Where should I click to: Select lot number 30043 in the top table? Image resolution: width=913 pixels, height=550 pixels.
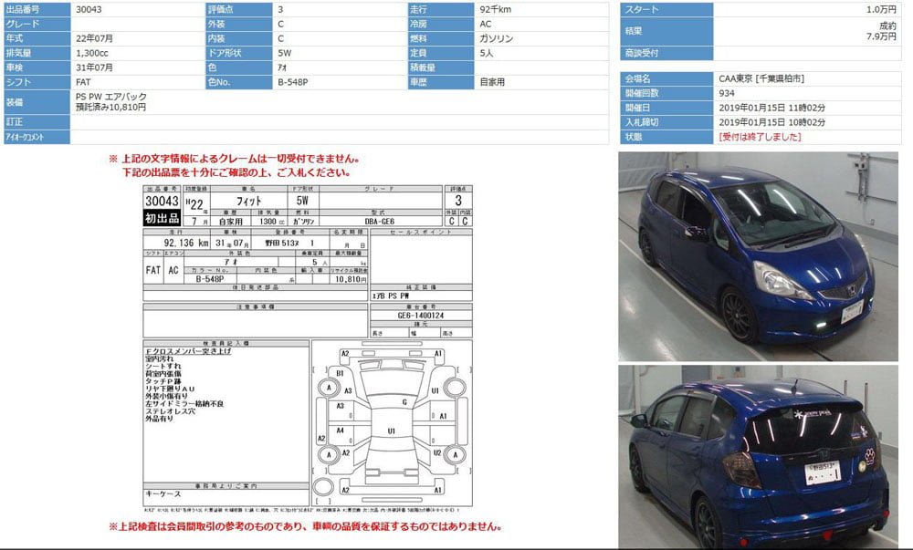tap(88, 9)
